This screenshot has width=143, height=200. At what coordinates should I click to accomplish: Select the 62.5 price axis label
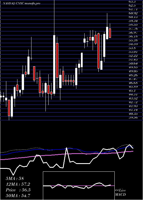tap(132, 5)
